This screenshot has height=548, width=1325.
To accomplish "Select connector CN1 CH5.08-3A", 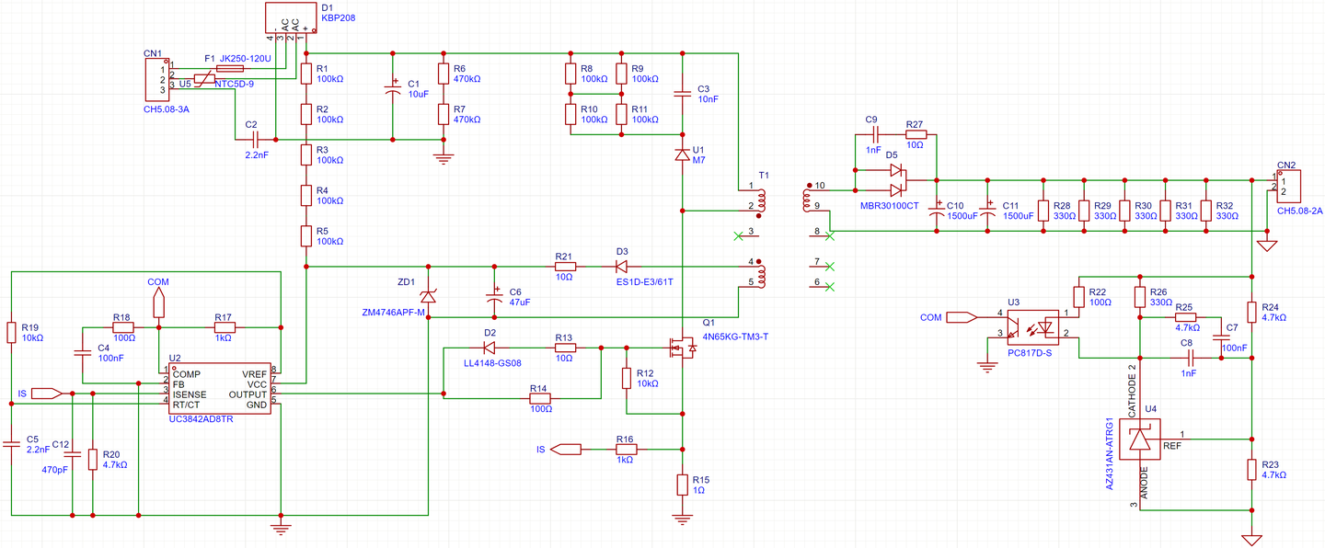I will [158, 78].
